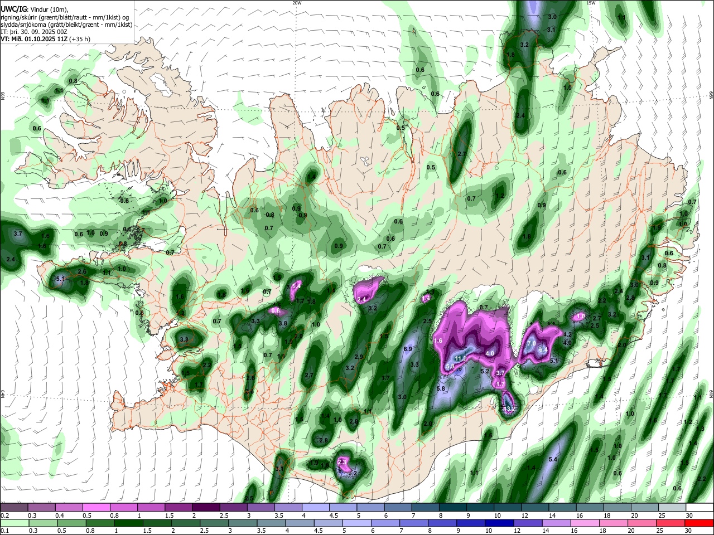Click the 'rigning/skúrir' legend description line
This screenshot has width=714, height=535.
click(65, 17)
